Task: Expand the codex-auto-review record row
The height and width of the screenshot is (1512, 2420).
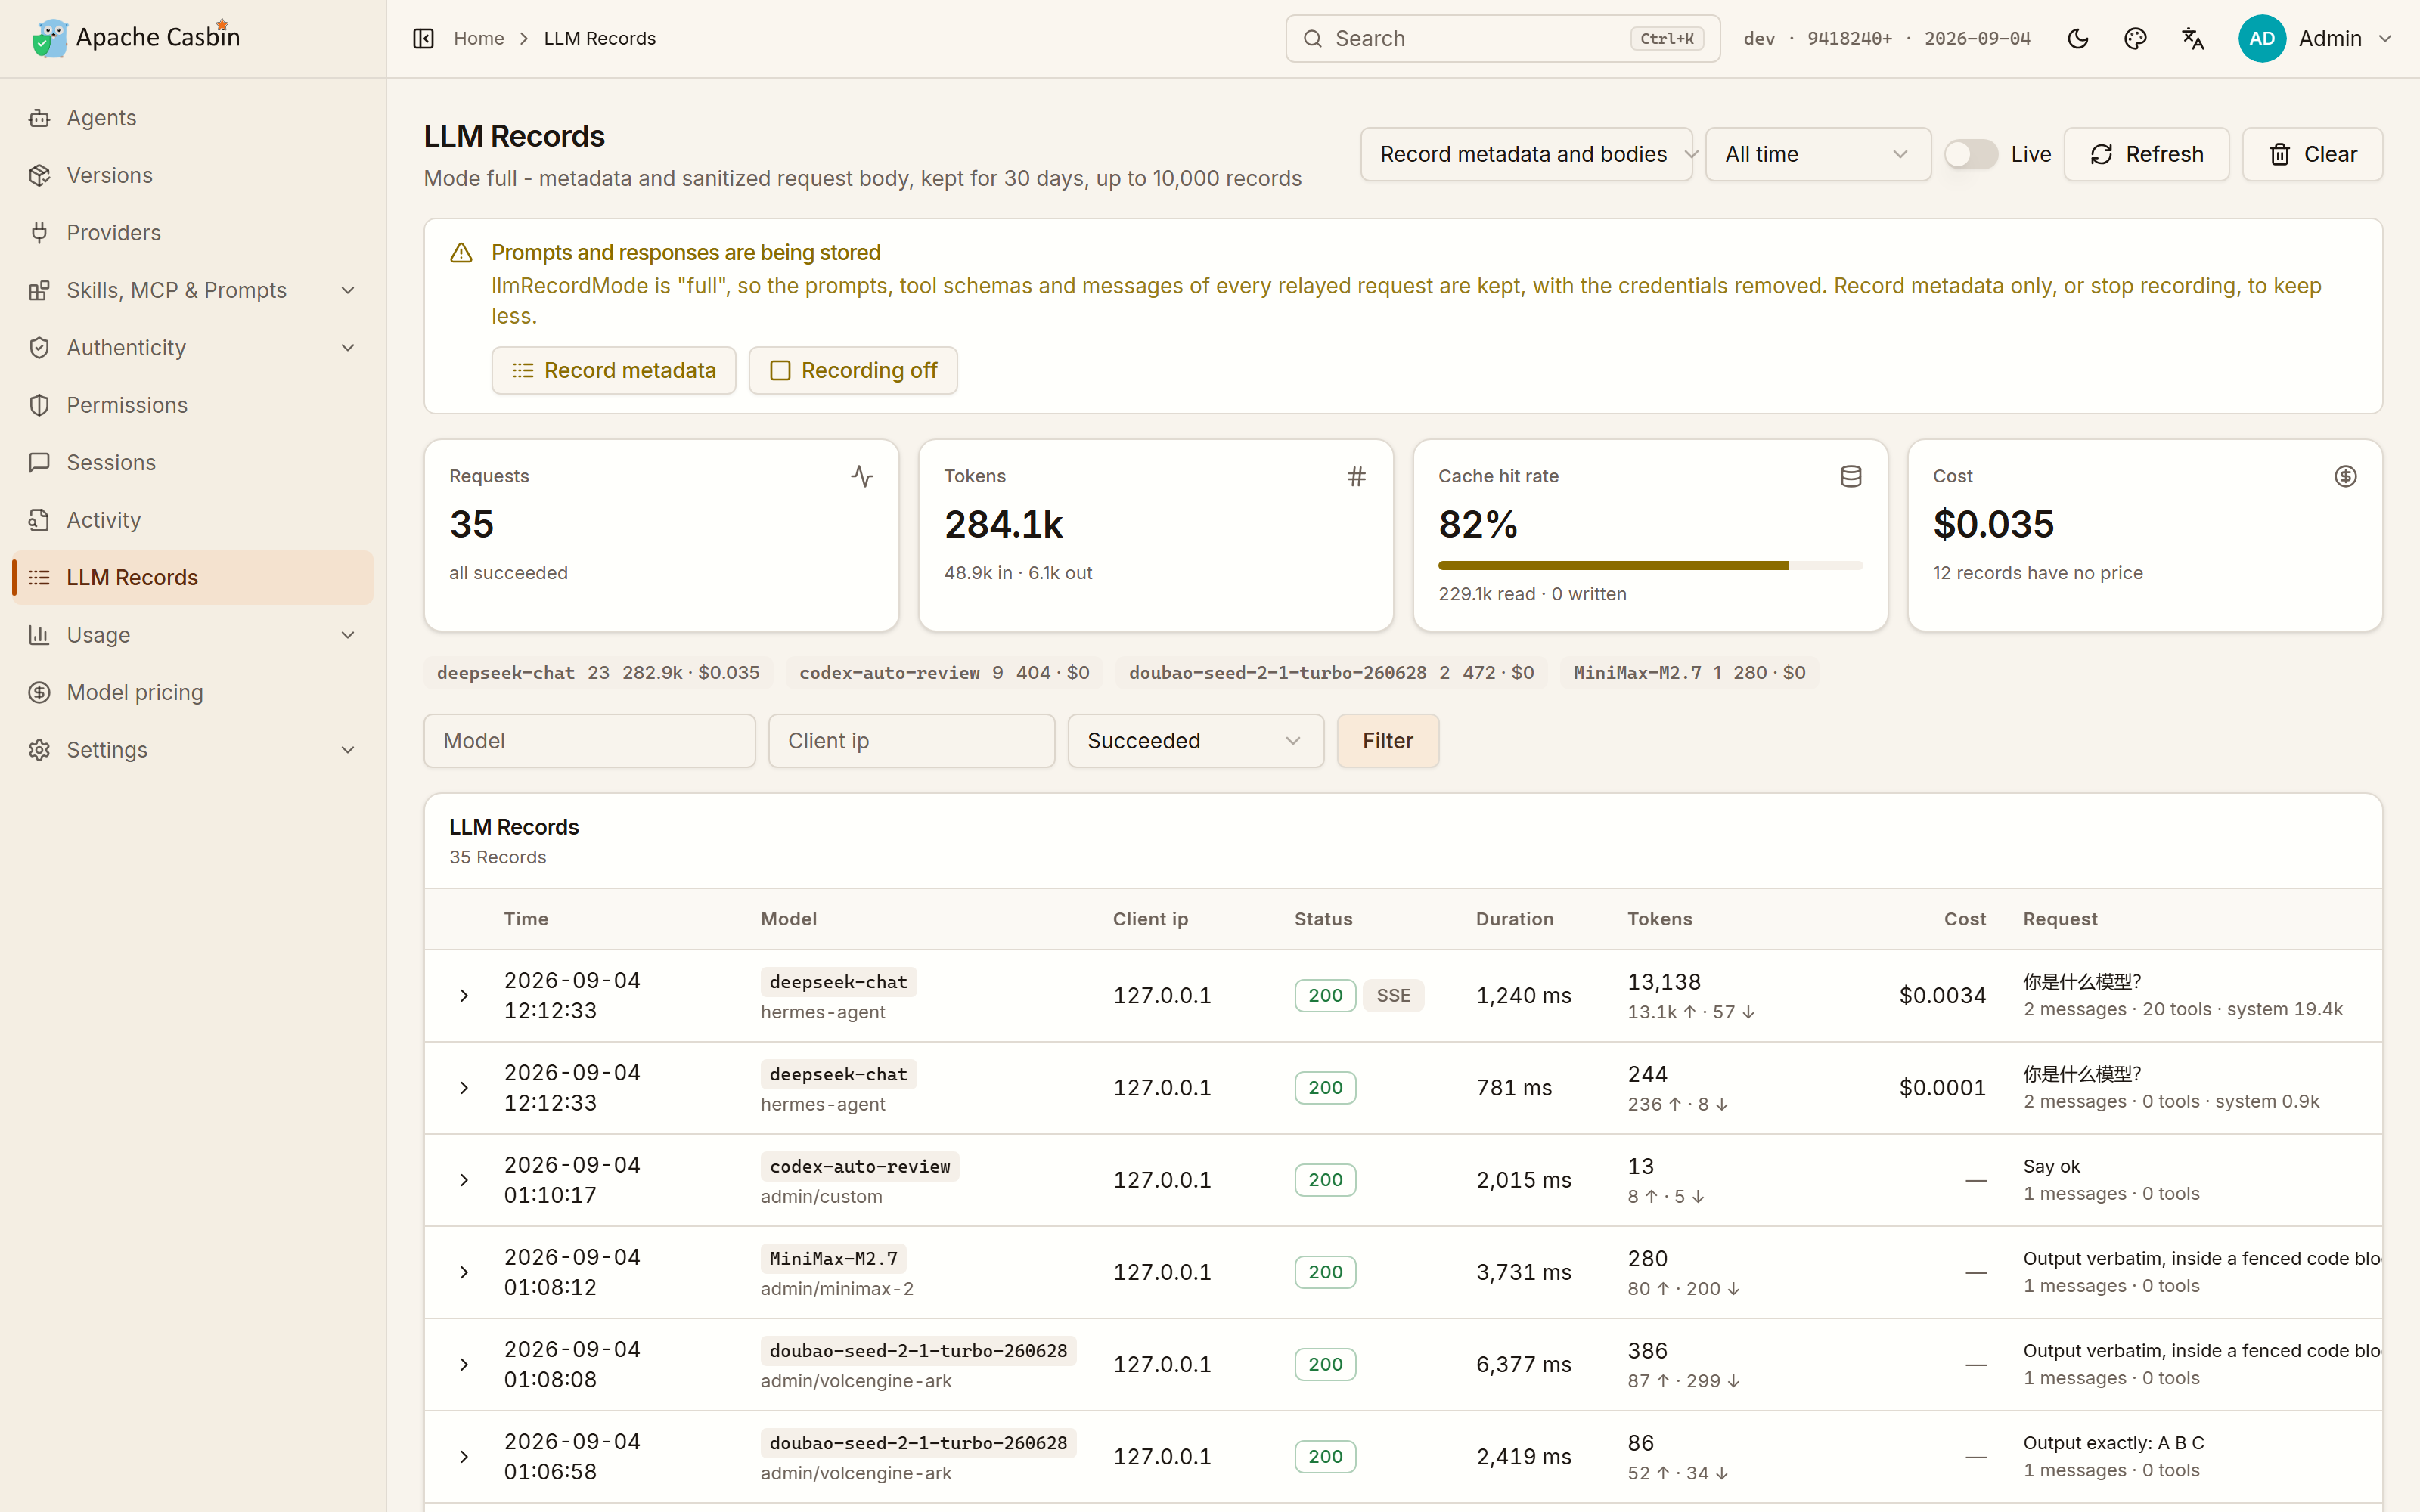Action: (464, 1180)
